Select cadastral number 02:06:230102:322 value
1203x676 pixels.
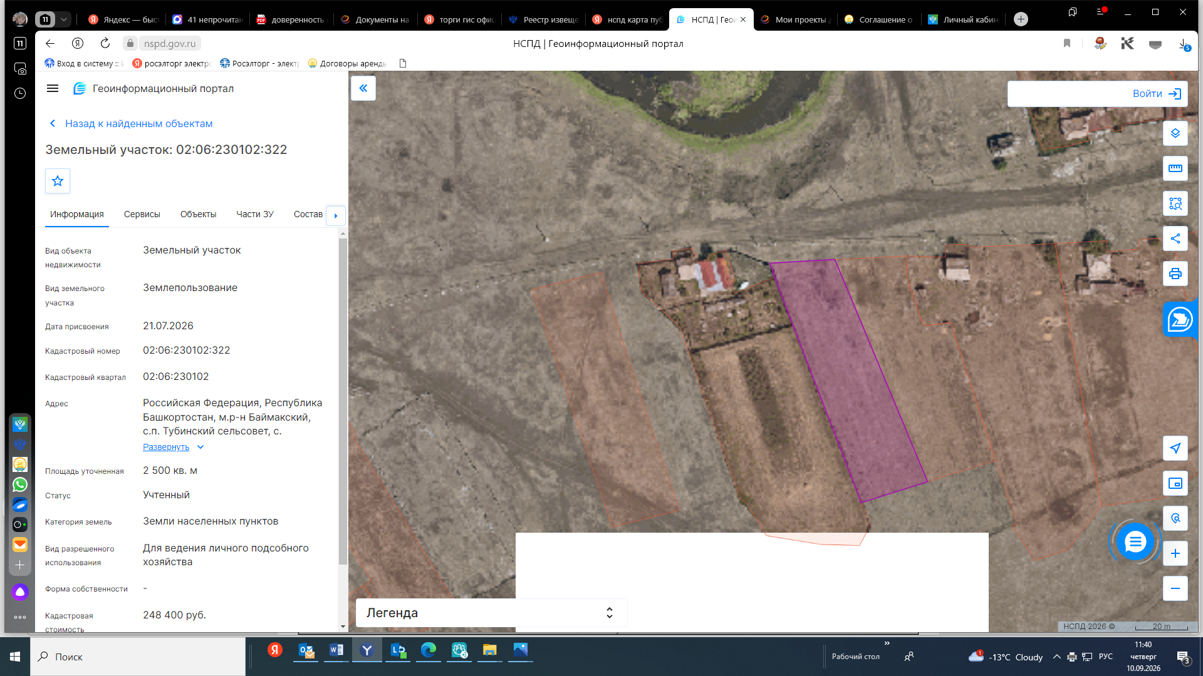coord(186,350)
